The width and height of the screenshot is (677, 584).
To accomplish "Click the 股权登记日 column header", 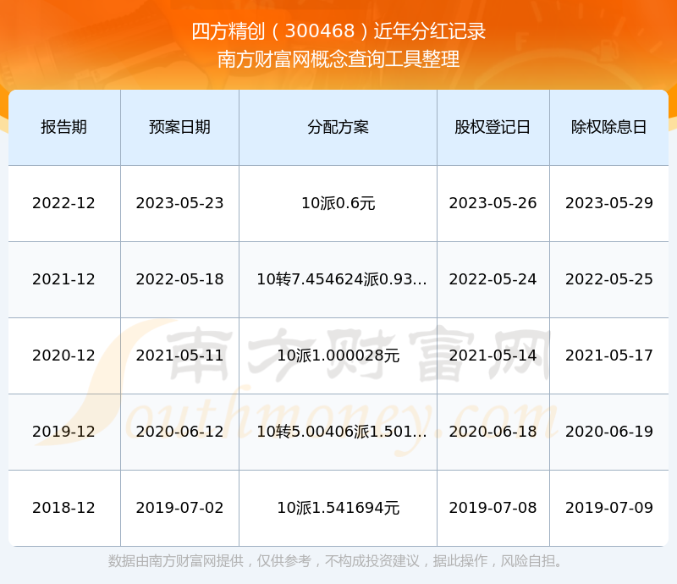I will tap(493, 127).
